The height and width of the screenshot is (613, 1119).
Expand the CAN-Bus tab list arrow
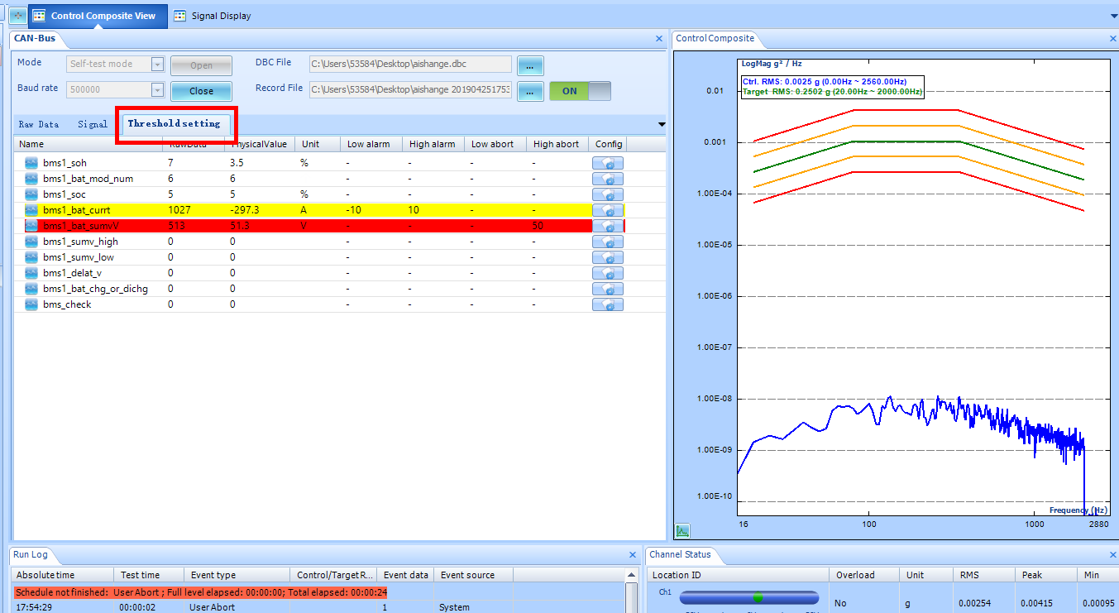[x=661, y=125]
